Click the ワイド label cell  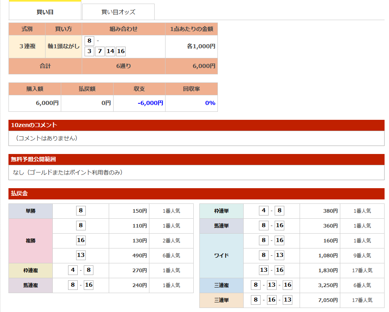[x=221, y=255]
